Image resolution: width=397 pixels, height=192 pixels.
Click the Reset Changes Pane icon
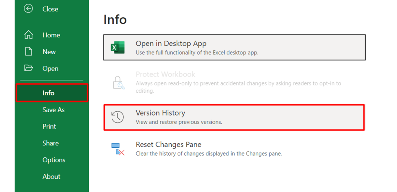(118, 149)
